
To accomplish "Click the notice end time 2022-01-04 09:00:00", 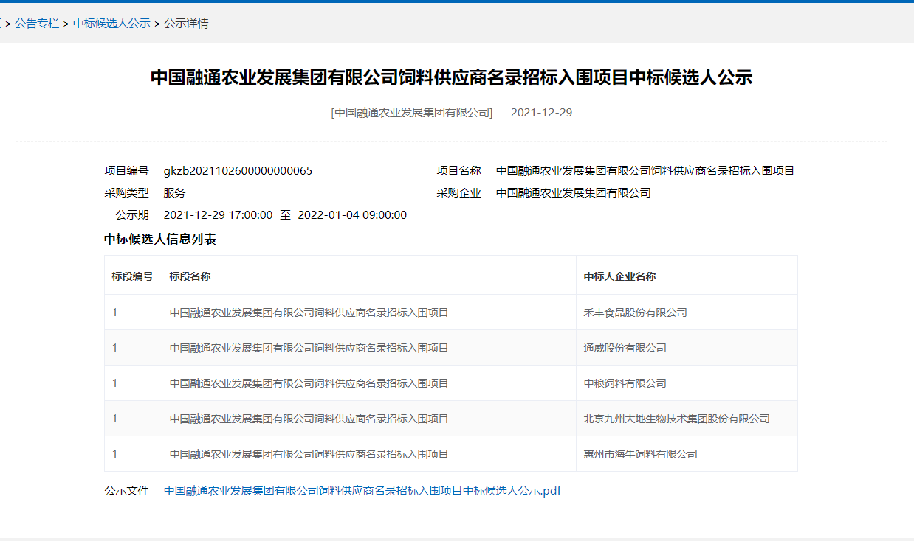I will (x=352, y=215).
